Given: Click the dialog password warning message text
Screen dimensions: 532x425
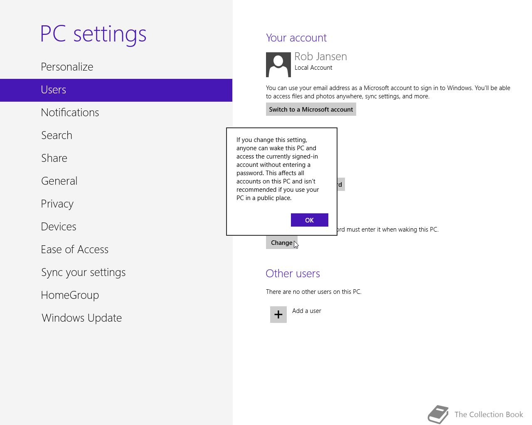Looking at the screenshot, I should (x=278, y=169).
